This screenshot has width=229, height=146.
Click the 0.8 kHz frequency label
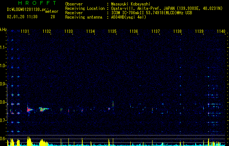(x=3, y=102)
